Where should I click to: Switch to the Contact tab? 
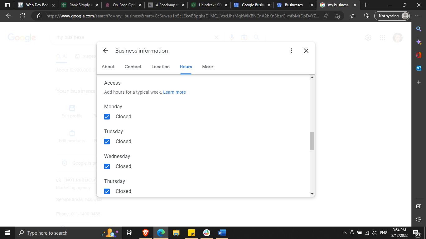tap(133, 67)
